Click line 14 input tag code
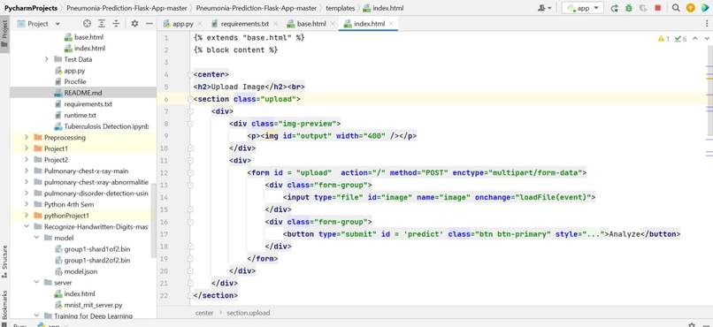 [440, 197]
